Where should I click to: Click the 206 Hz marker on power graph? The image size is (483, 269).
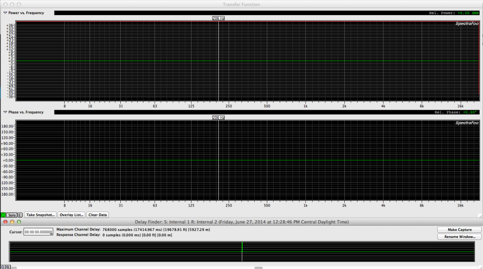218,18
